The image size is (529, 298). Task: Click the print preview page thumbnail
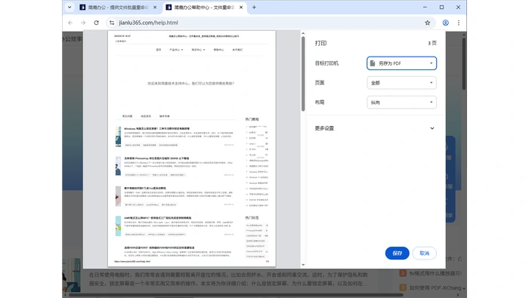pyautogui.click(x=192, y=149)
